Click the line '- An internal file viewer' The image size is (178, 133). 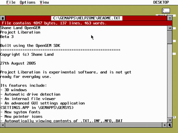[28, 99]
